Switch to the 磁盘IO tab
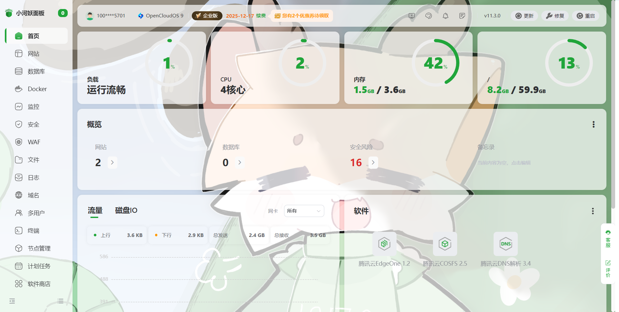 (126, 211)
